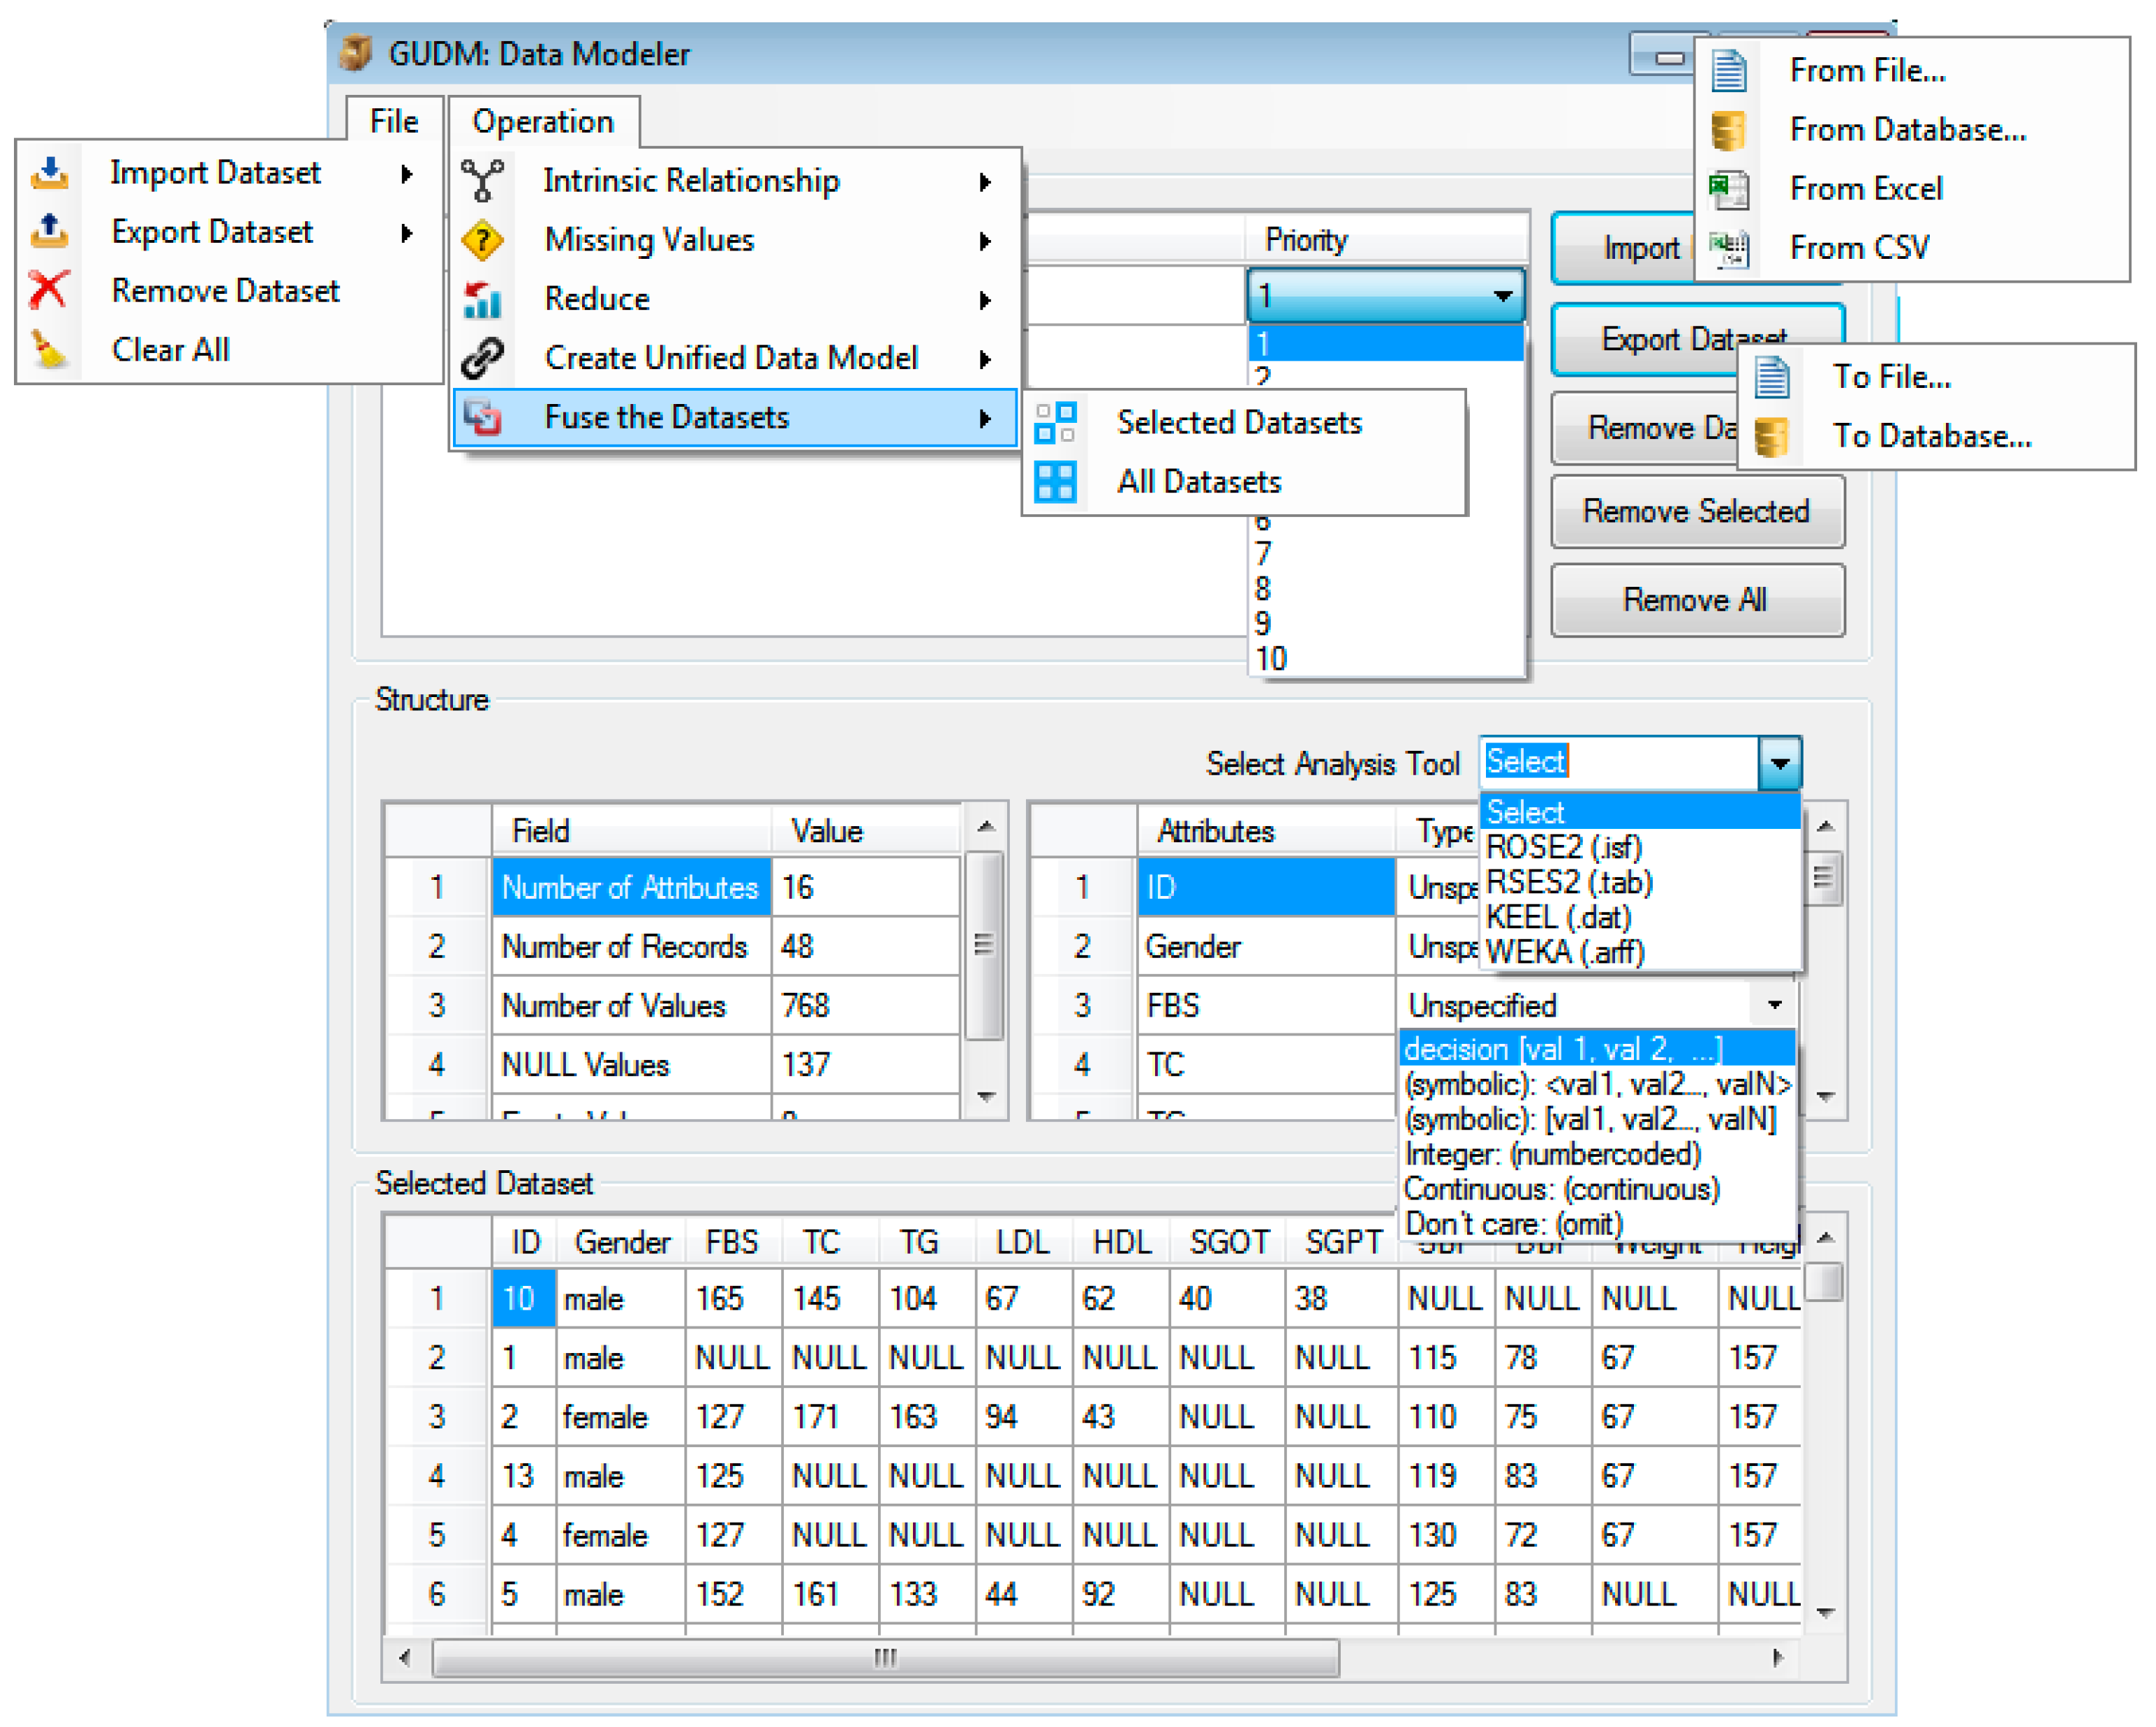
Task: Click the All Datasets grid icon
Action: (1056, 482)
